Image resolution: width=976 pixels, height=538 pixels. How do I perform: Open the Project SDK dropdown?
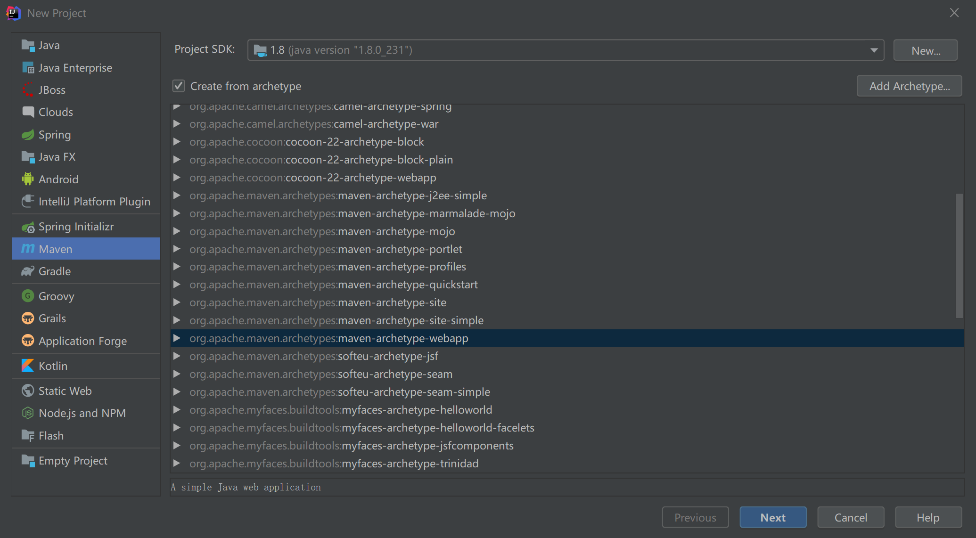click(873, 50)
